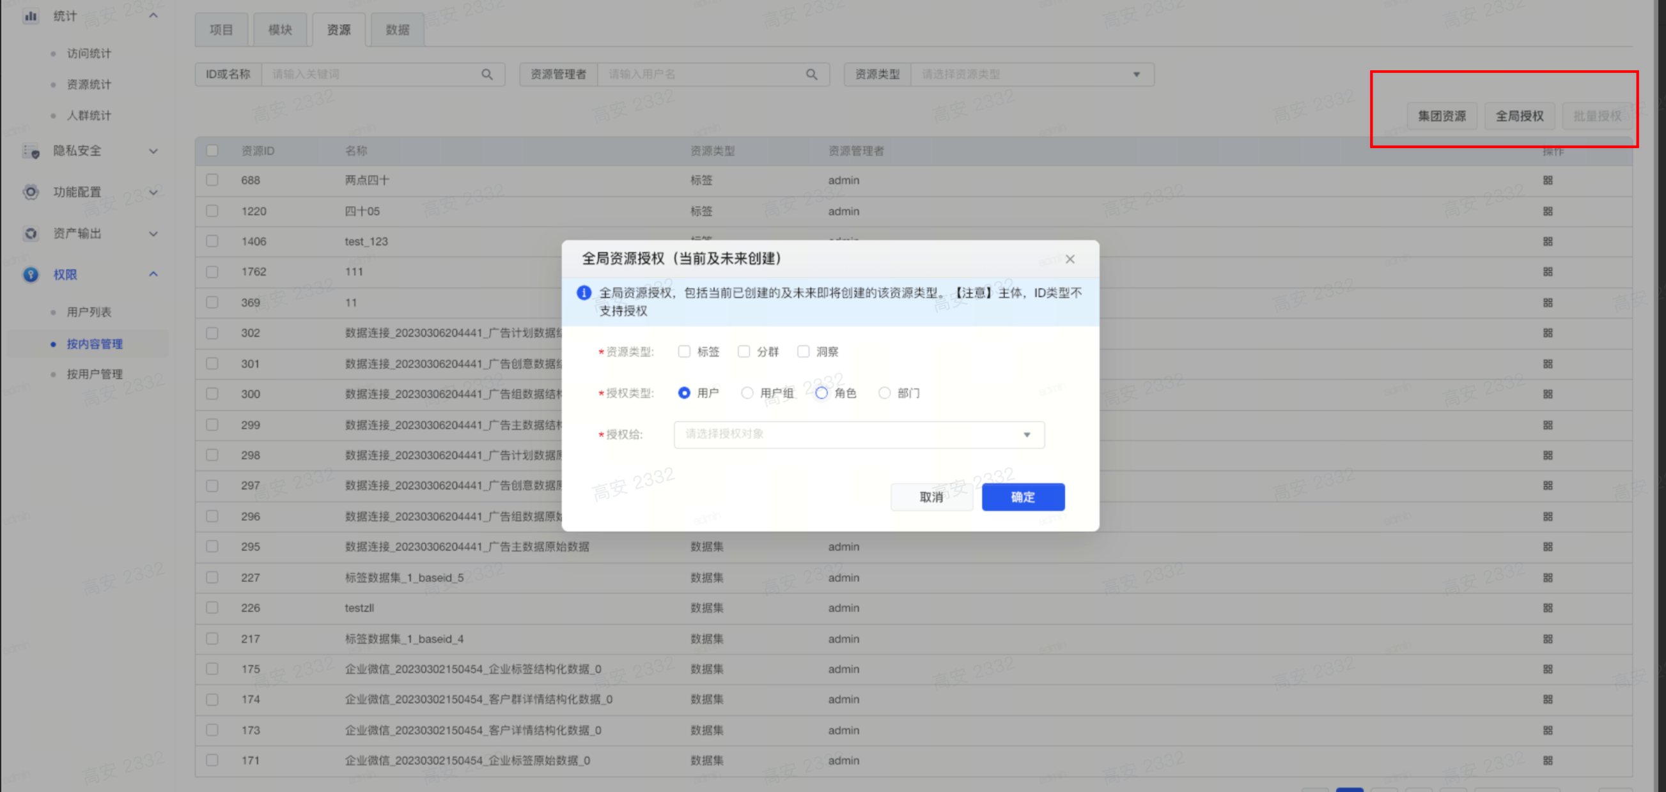Open the action grid icon for row 295

[x=1548, y=547]
